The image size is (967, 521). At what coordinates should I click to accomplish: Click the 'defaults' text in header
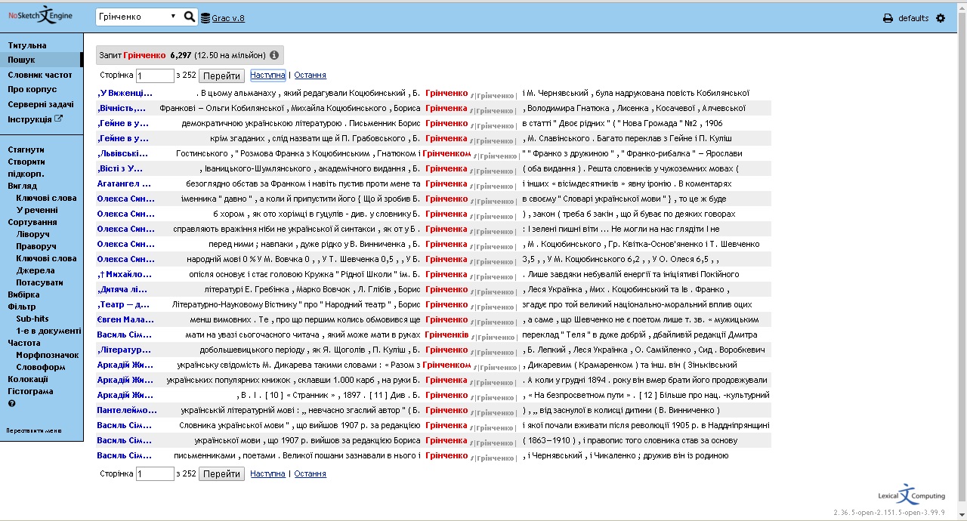point(913,18)
